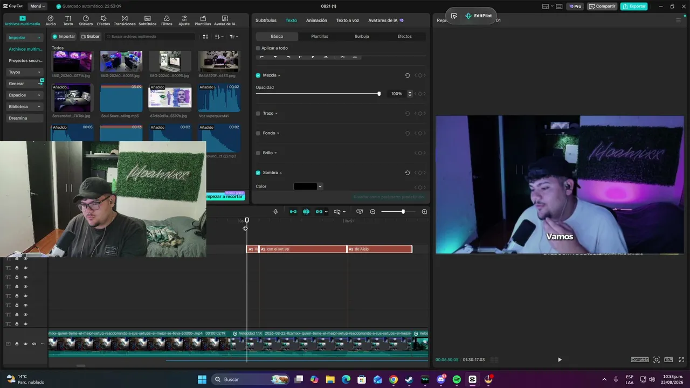The image size is (690, 388).
Task: Click the shadow Color black swatch
Action: pos(305,186)
